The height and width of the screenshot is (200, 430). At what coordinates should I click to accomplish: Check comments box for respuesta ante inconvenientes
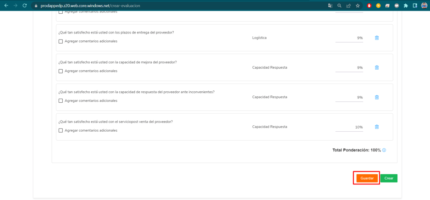(x=61, y=100)
